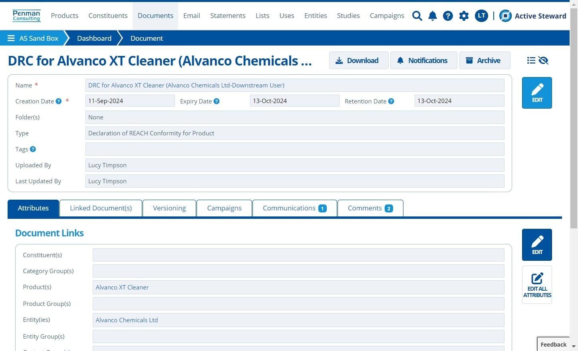Click the Tags help icon
This screenshot has height=351, width=578.
(33, 149)
